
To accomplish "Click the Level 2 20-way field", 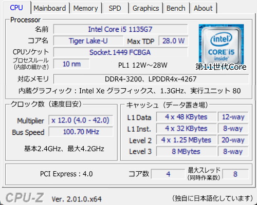I will [x=233, y=140].
